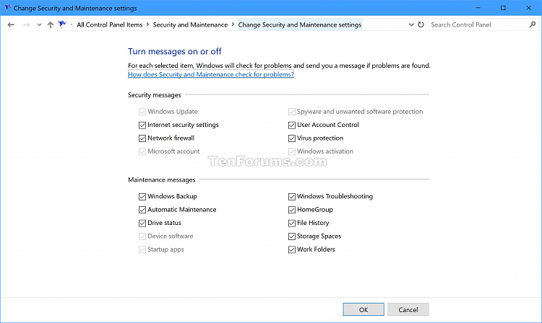Image resolution: width=542 pixels, height=323 pixels.
Task: Open All Control Panel Items breadcrumb
Action: tap(110, 25)
